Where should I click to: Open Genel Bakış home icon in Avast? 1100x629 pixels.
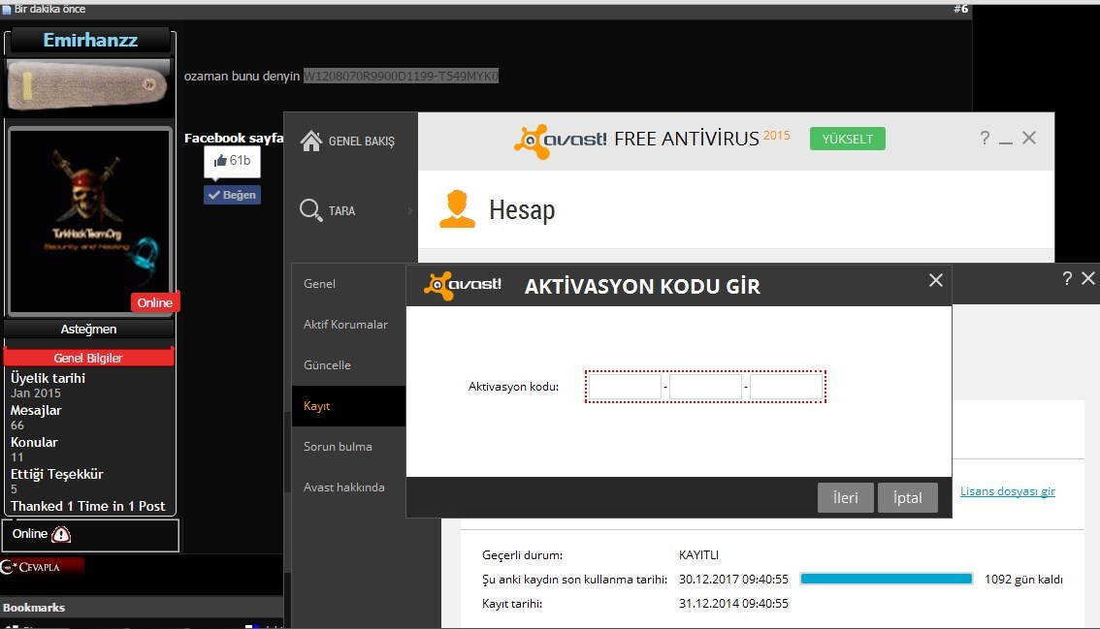pos(310,141)
